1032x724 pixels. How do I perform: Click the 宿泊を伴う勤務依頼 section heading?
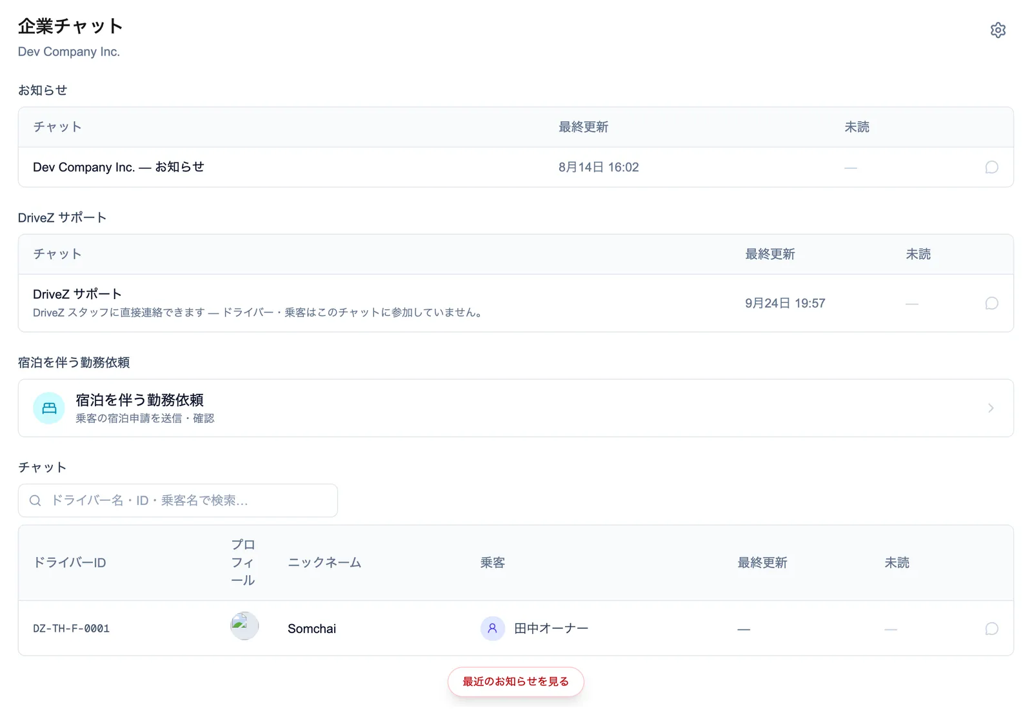(74, 362)
